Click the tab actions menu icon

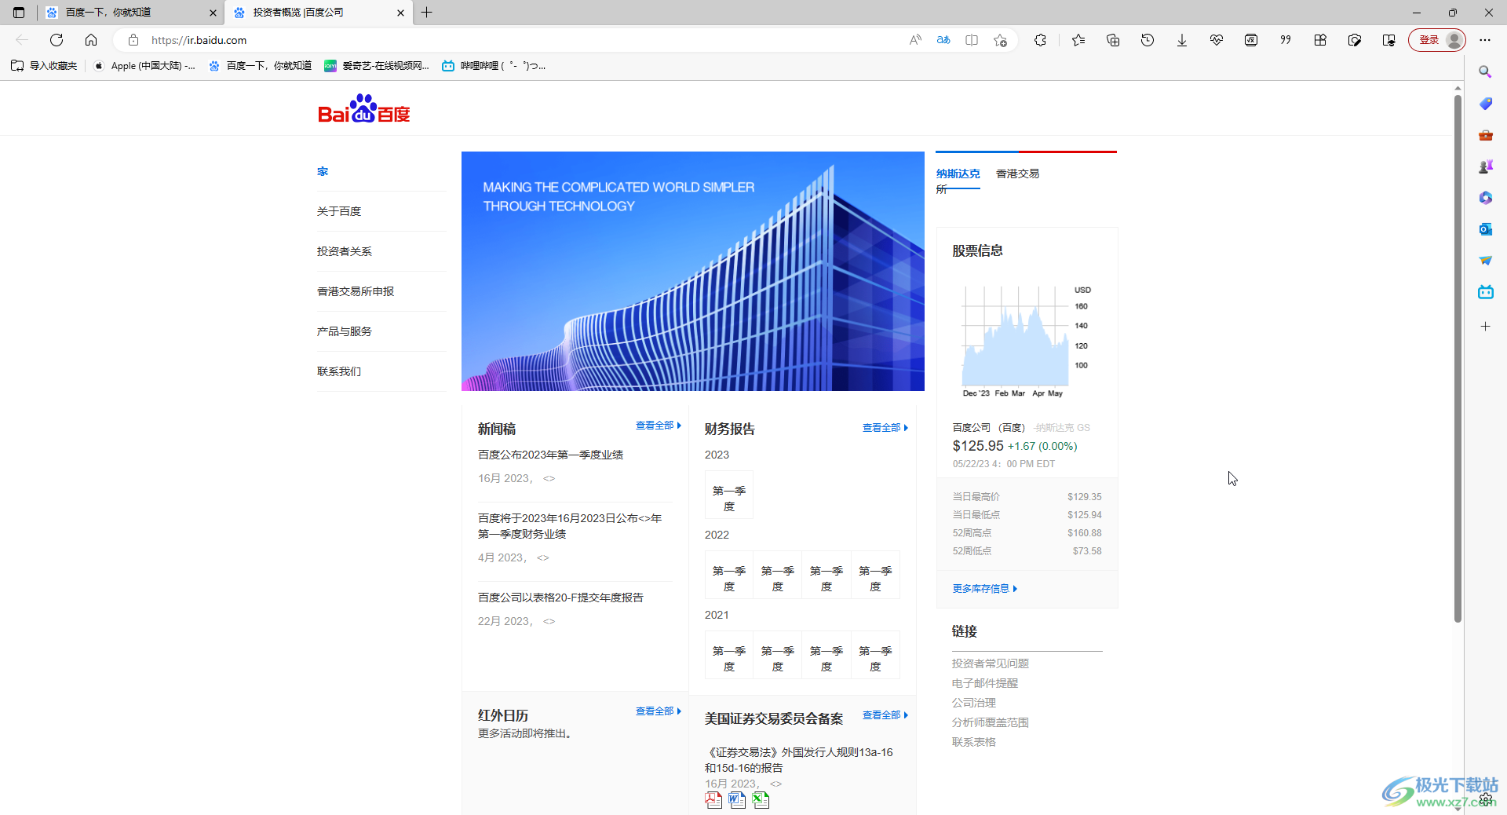coord(19,13)
